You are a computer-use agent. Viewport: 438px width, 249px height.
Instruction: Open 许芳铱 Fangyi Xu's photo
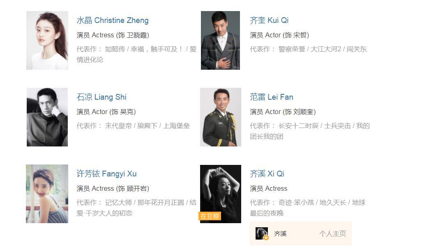[47, 194]
